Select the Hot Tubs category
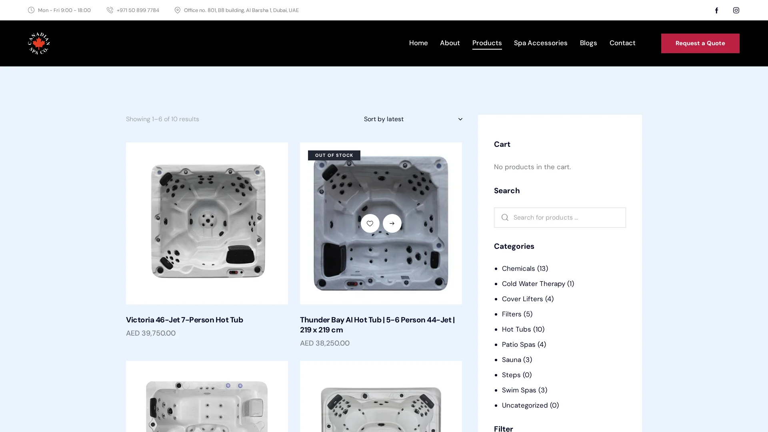768x432 pixels. [x=516, y=329]
